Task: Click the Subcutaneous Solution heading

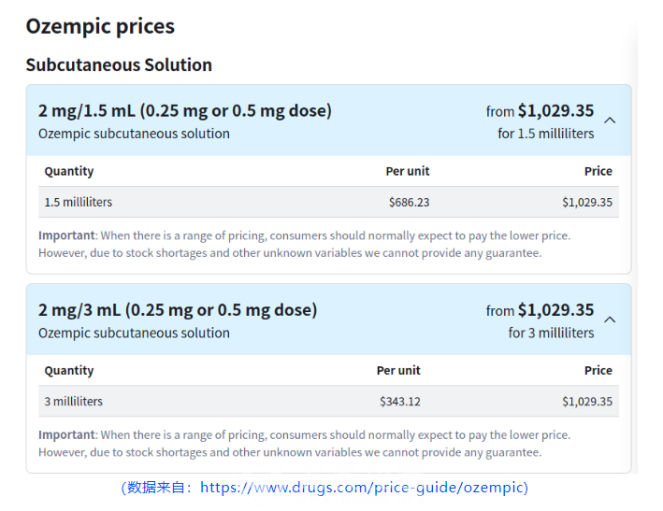Action: coord(119,64)
